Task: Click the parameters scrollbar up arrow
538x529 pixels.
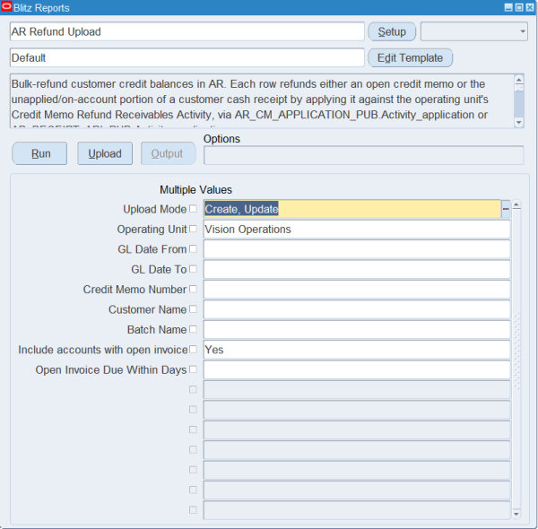Action: (516, 205)
